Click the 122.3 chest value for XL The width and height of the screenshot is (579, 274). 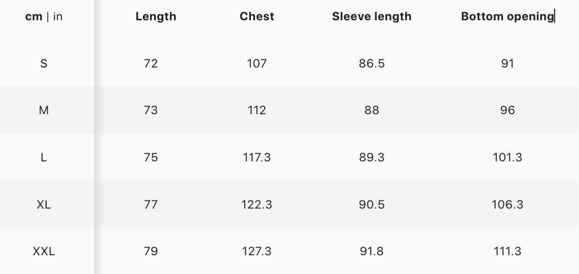pyautogui.click(x=257, y=204)
